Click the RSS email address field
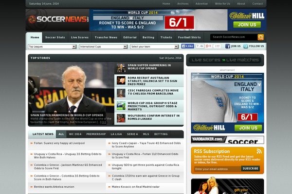 coord(218,169)
